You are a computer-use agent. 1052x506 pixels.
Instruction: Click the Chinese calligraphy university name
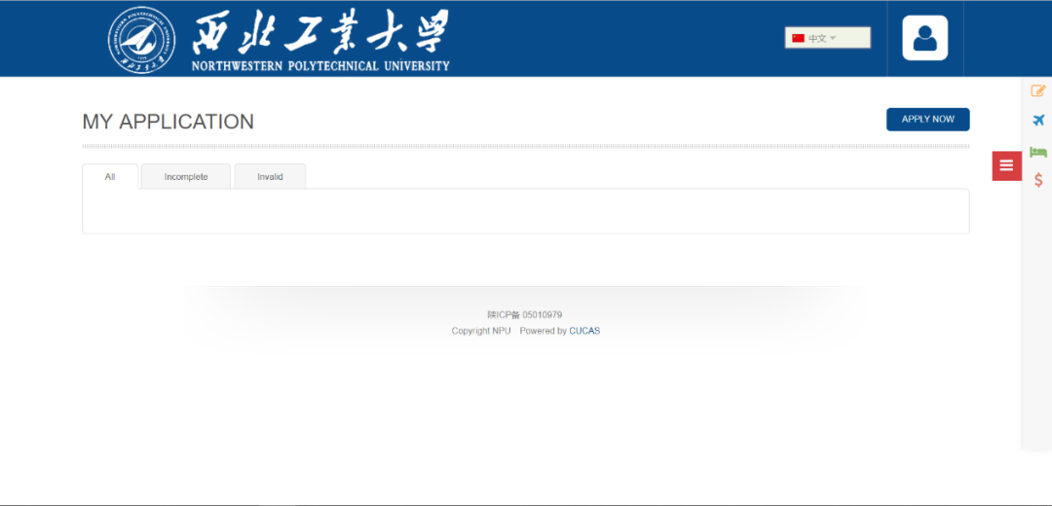pyautogui.click(x=320, y=32)
